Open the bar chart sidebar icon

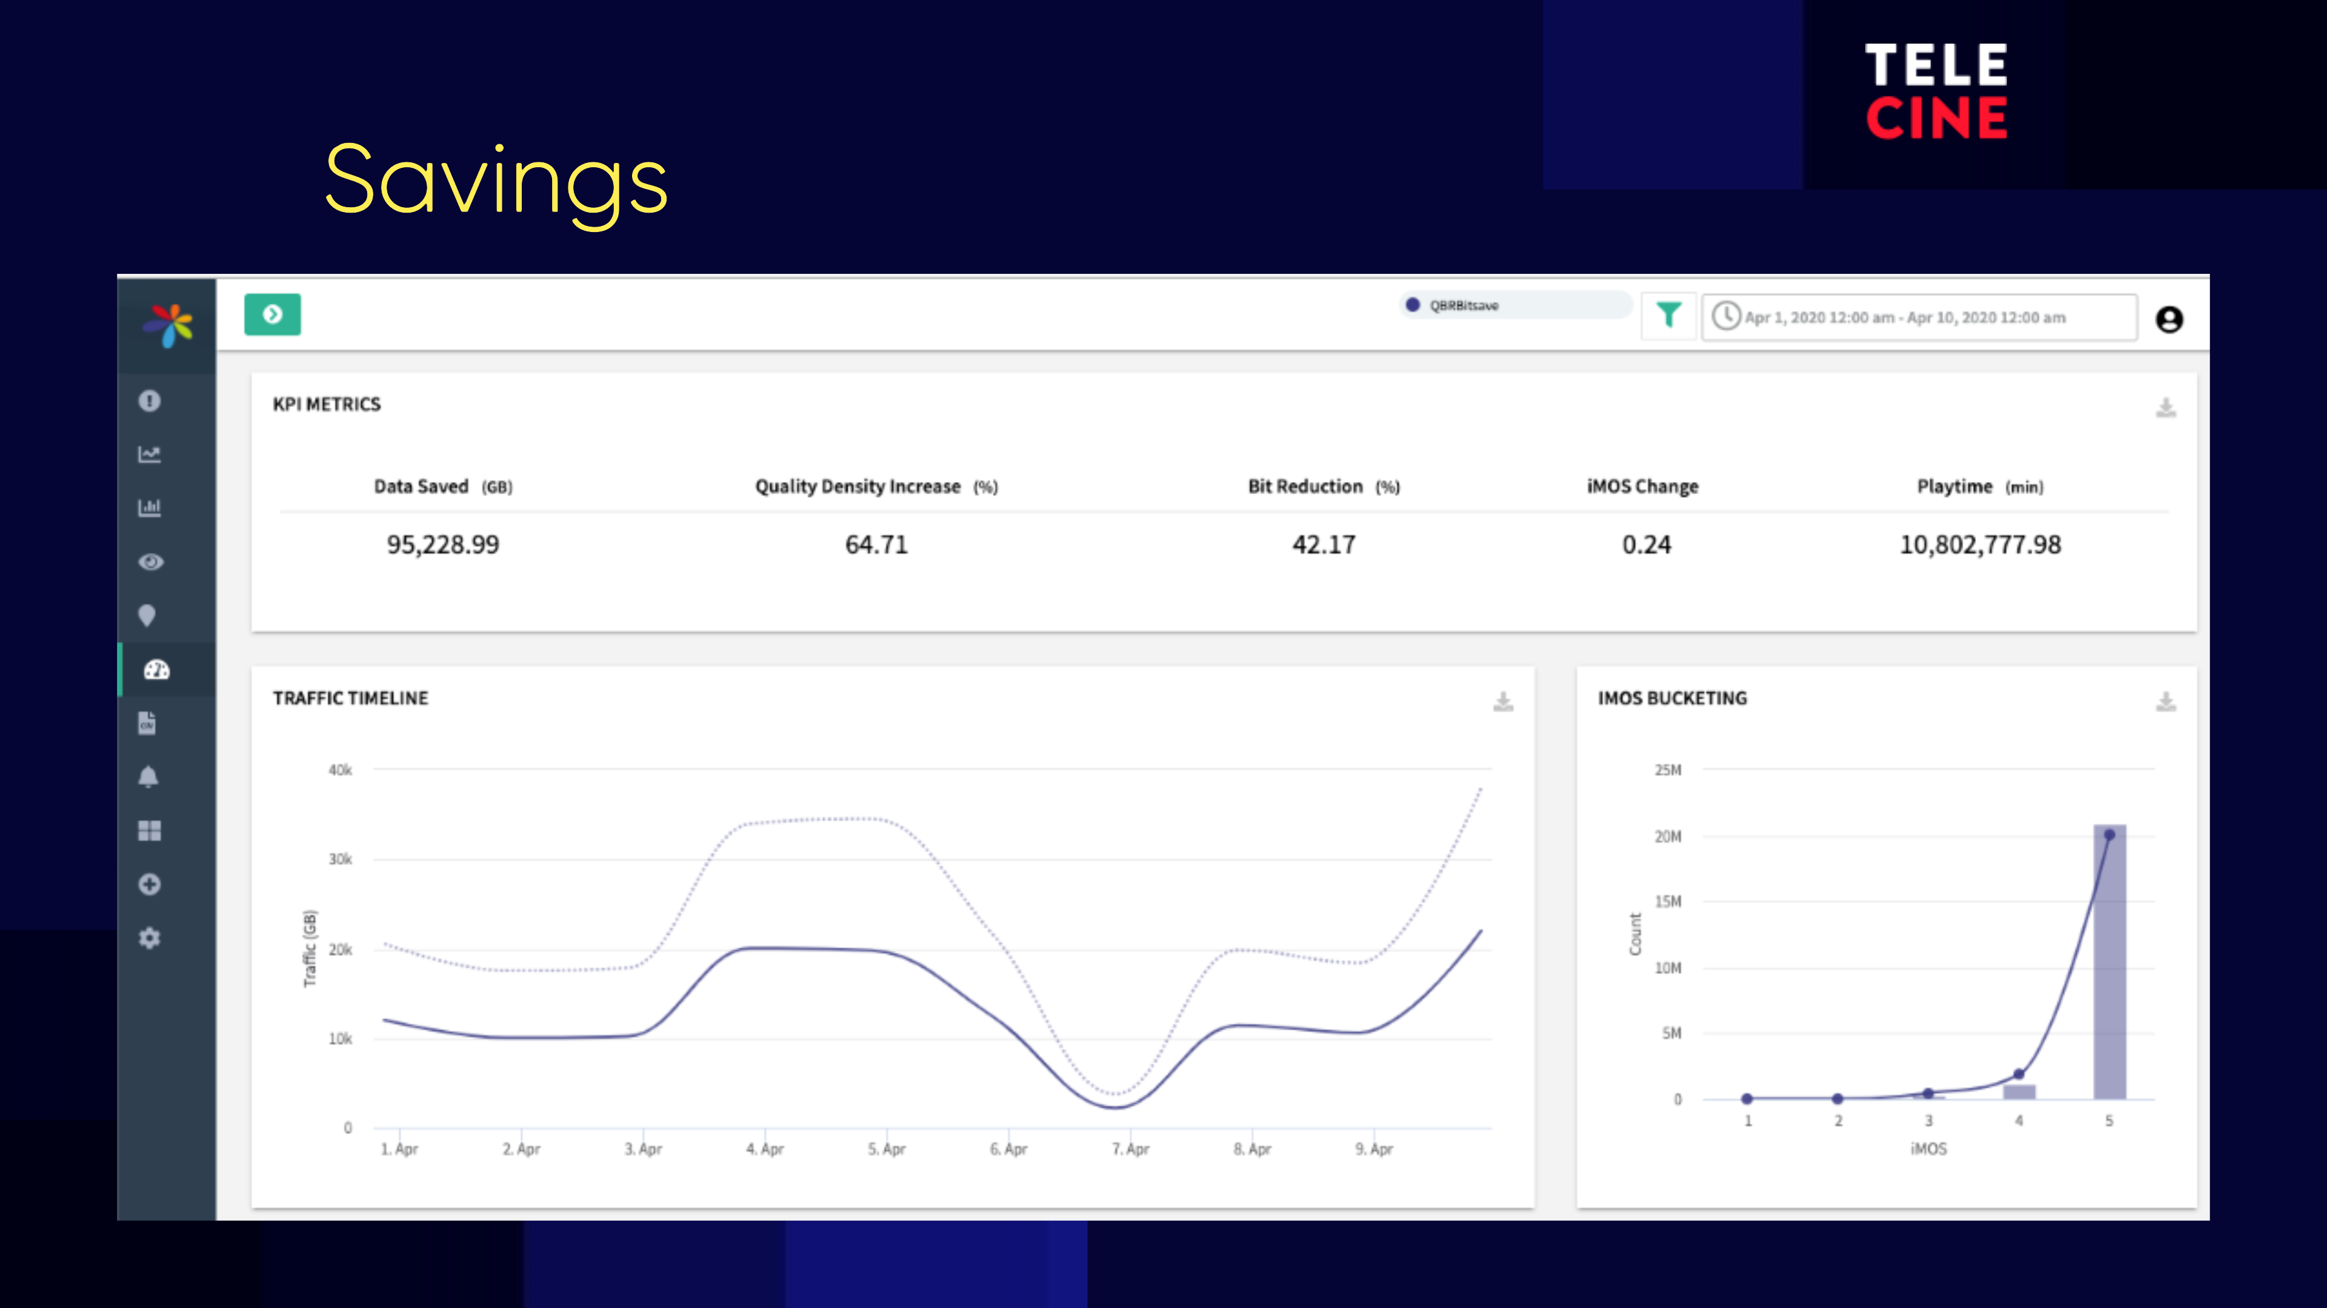[150, 508]
